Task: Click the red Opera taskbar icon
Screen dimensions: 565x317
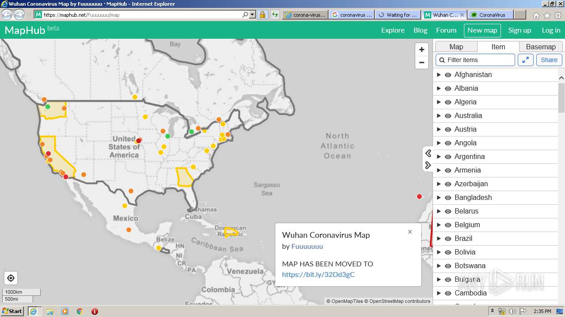Action: tap(94, 311)
